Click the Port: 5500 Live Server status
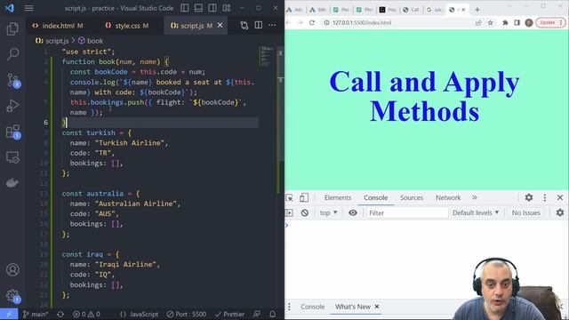The width and height of the screenshot is (569, 320). (187, 314)
